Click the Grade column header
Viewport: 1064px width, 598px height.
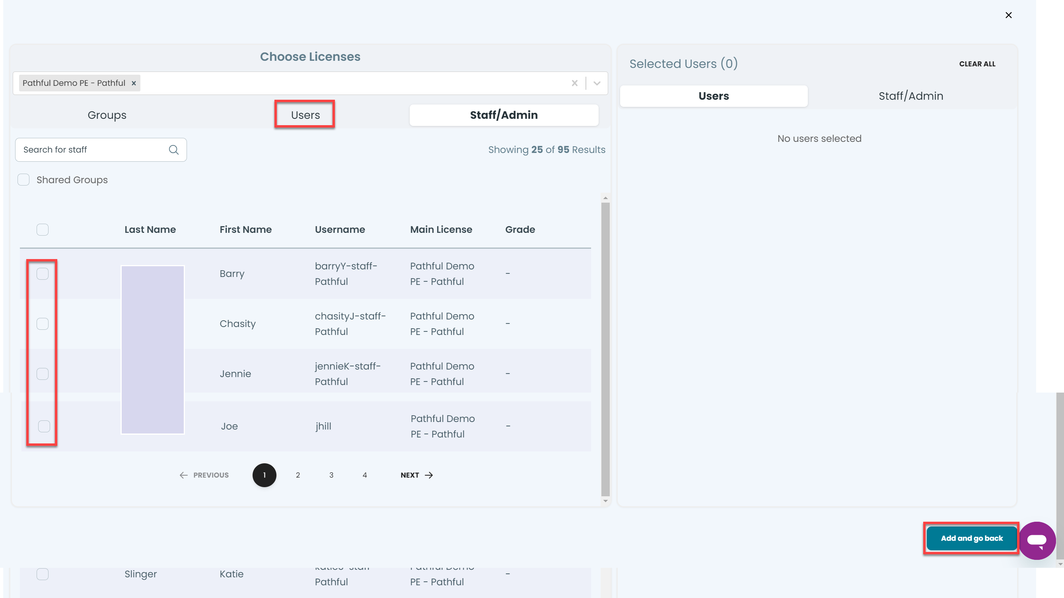pyautogui.click(x=520, y=229)
